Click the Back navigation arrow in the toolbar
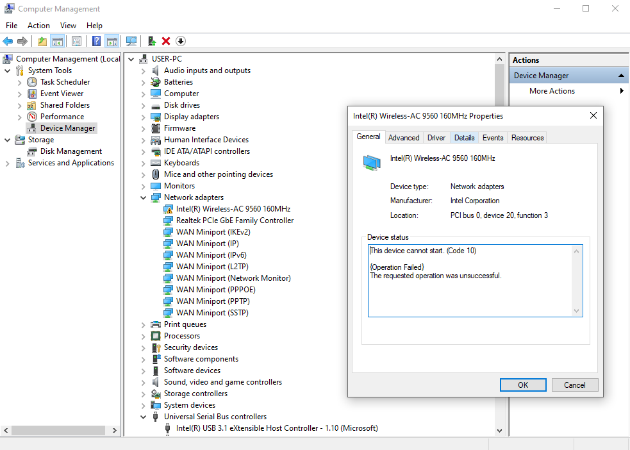 (8, 40)
